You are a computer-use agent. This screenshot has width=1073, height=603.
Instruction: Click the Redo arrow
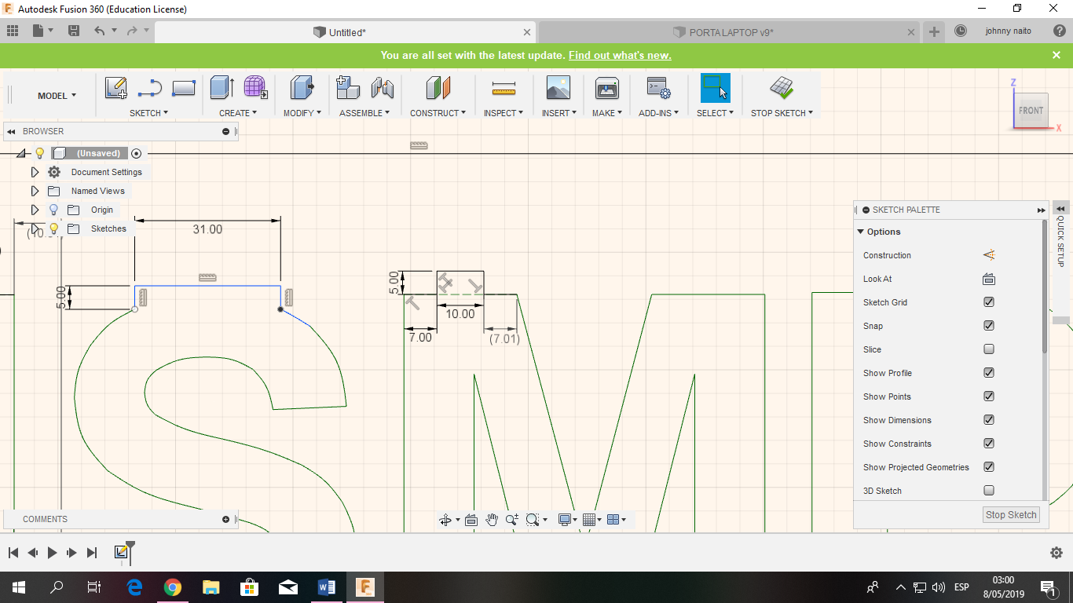point(132,31)
